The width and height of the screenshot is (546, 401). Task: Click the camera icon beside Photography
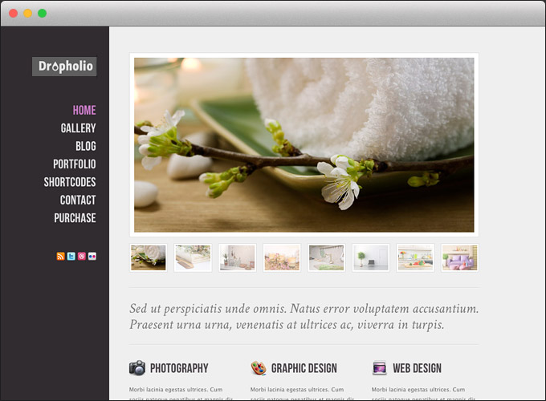click(137, 368)
